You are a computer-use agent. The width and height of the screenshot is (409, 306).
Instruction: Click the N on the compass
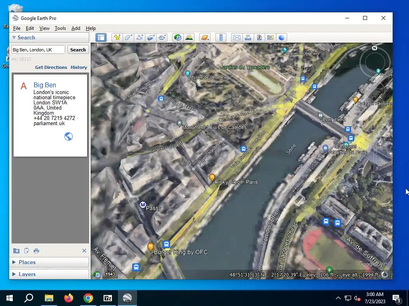[x=375, y=48]
